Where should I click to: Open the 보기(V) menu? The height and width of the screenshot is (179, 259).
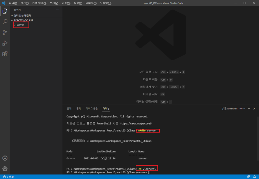coord(54,3)
